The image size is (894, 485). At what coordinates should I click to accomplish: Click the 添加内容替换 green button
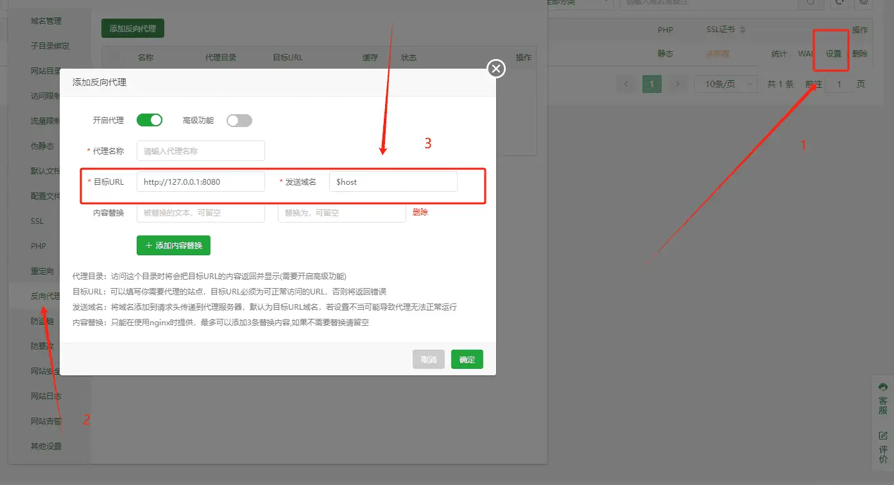[x=173, y=245]
